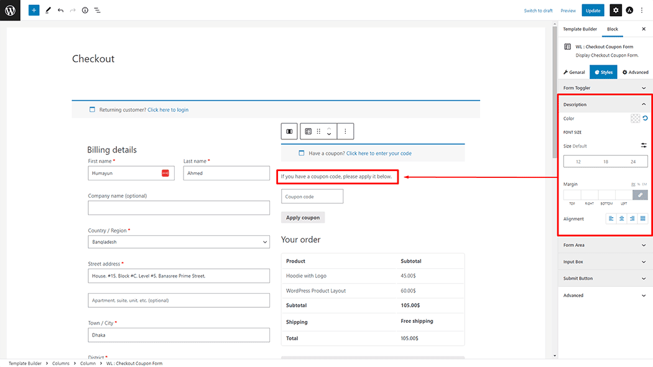The image size is (653, 367).
Task: Open the Advanced settings tab
Action: (636, 72)
